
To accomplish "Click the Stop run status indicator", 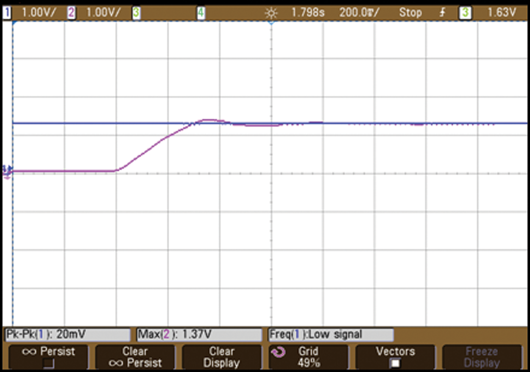I will tap(410, 13).
